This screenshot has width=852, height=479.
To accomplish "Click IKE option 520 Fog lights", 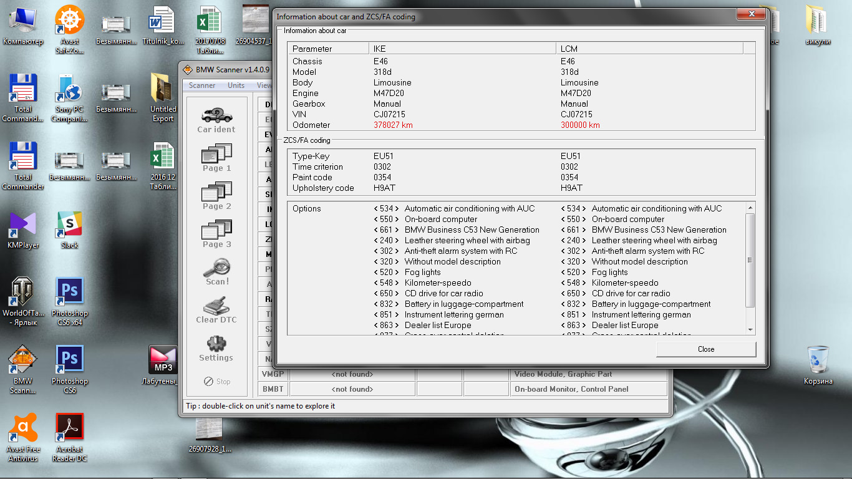I will (407, 273).
